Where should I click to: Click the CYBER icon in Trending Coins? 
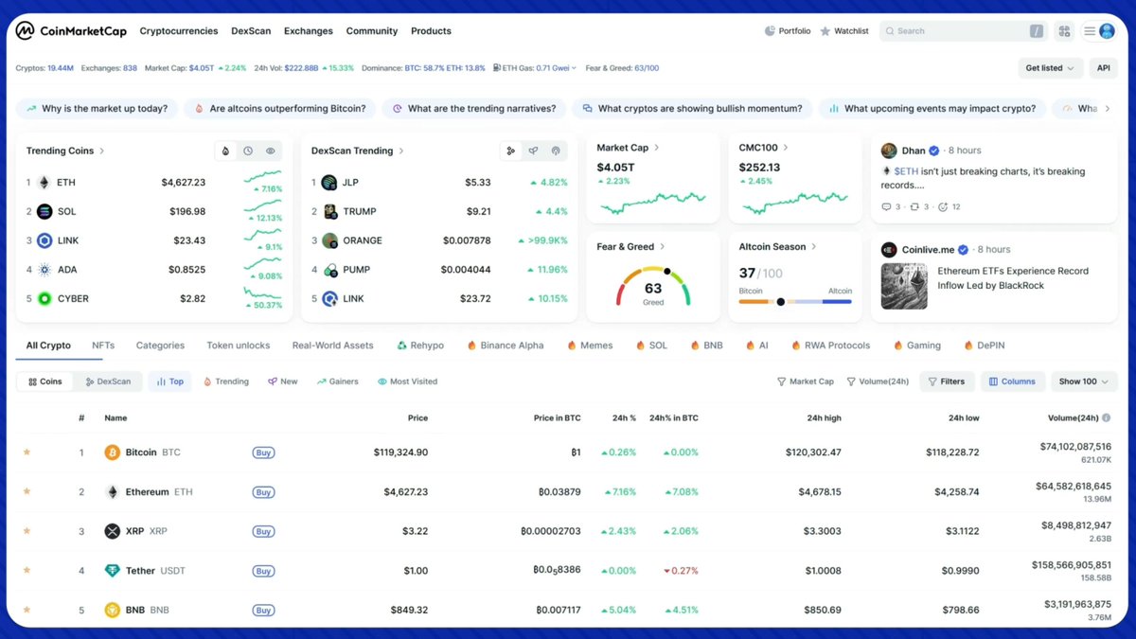coord(44,298)
